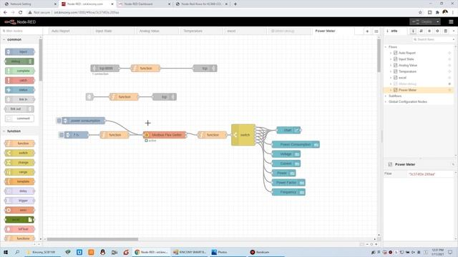Select the range node in the palette

[x=19, y=172]
